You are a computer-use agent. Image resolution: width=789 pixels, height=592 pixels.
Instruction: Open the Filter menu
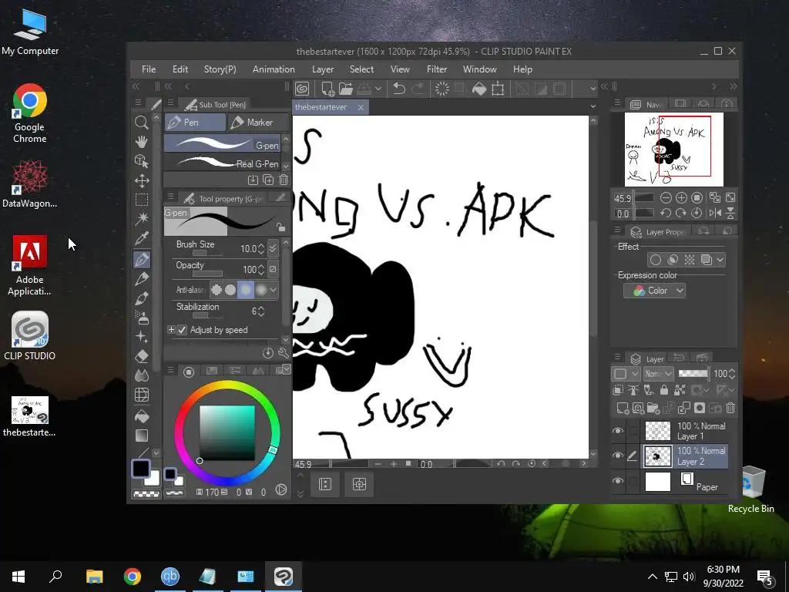pyautogui.click(x=437, y=69)
